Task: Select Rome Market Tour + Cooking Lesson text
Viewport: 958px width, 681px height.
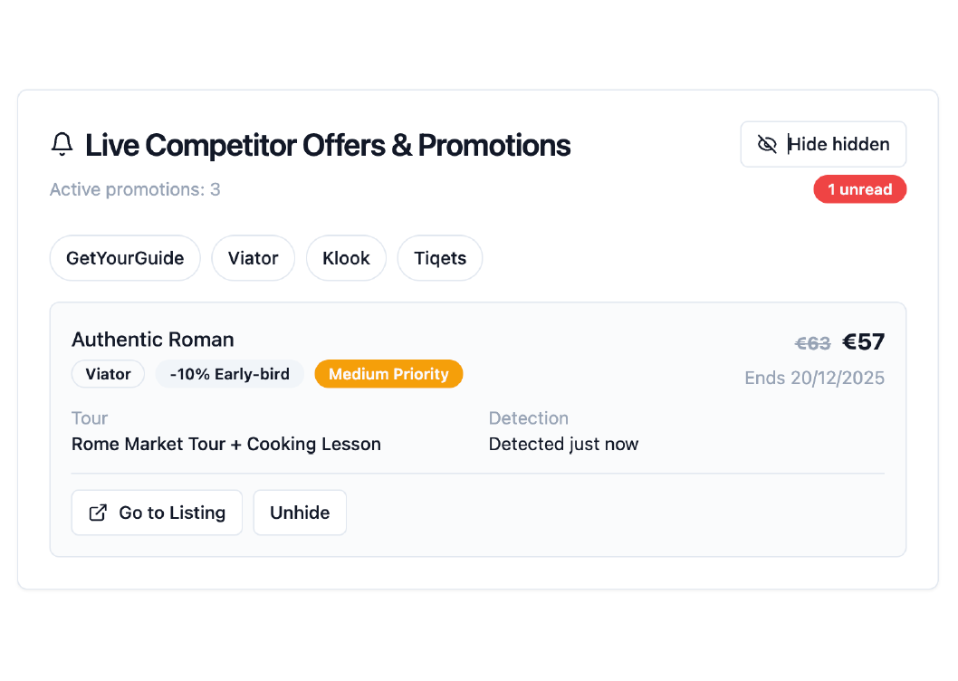Action: tap(226, 444)
